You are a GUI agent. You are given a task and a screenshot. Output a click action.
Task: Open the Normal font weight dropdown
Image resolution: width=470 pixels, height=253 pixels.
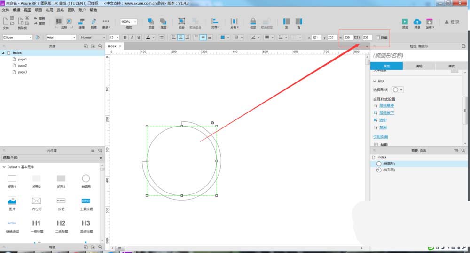coord(93,37)
